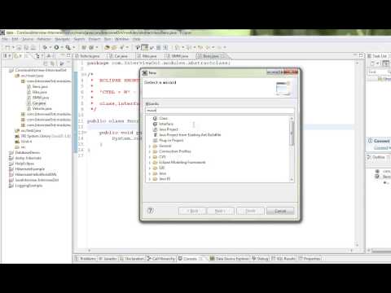Select the LoggingExample project
Viewport: 391px width, 293px height.
click(x=29, y=186)
